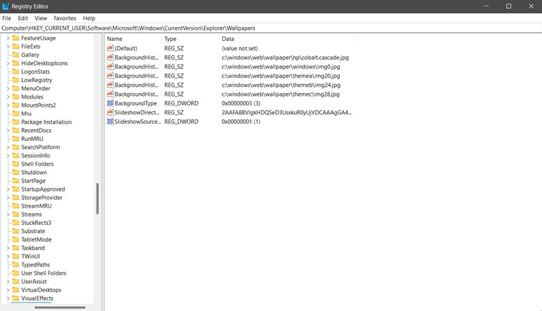Expand the Taskband key
The height and width of the screenshot is (311, 542).
pos(8,248)
